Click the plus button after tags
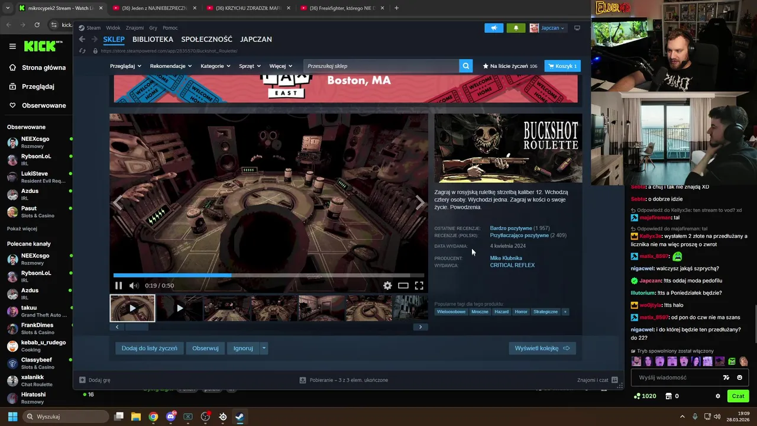This screenshot has height=426, width=757. tap(565, 312)
